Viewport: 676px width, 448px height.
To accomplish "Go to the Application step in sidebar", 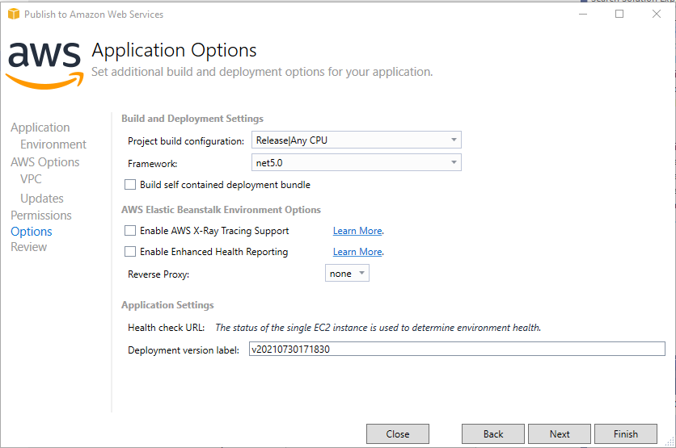I will pyautogui.click(x=40, y=128).
